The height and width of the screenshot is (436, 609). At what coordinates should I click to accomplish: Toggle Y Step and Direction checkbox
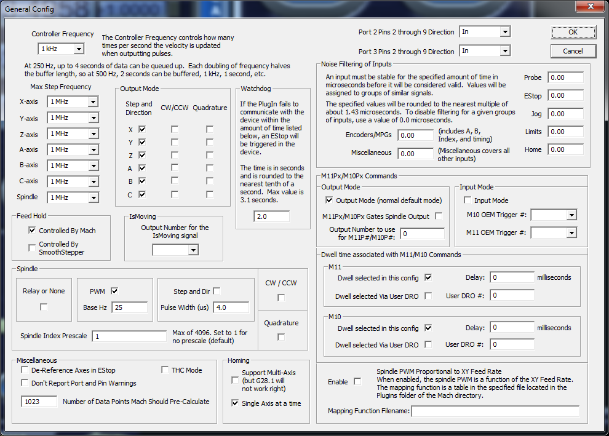[x=142, y=142]
